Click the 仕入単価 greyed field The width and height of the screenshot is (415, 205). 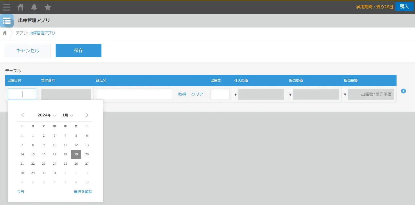click(261, 94)
